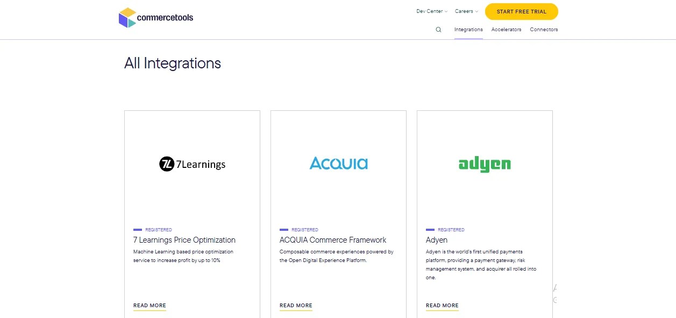Open the 7Learnings logo thumbnail
This screenshot has height=318, width=676.
tap(193, 164)
